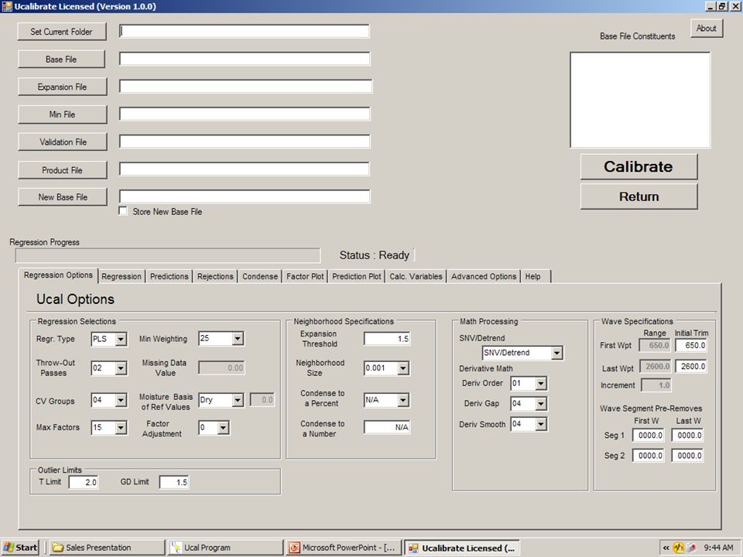Enable Store New Base File checkbox
This screenshot has height=557, width=743.
click(x=123, y=211)
